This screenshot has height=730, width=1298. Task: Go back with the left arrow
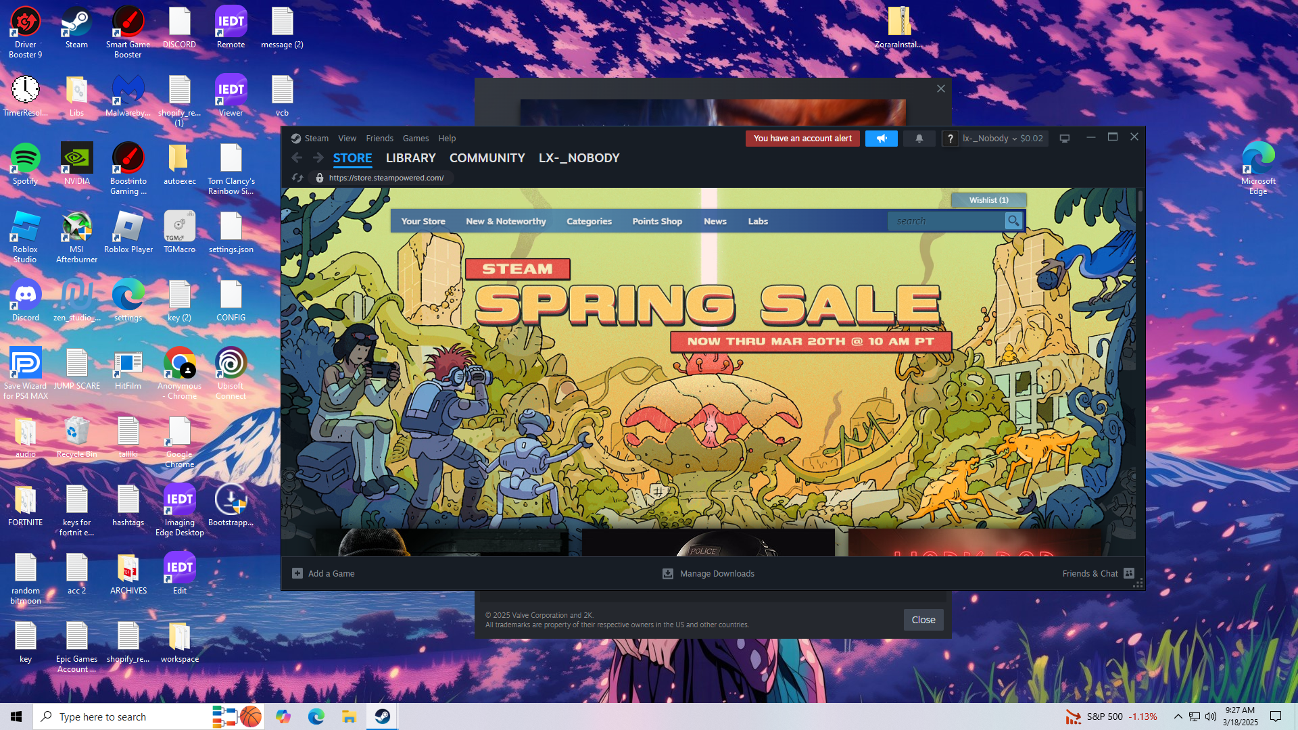point(297,157)
